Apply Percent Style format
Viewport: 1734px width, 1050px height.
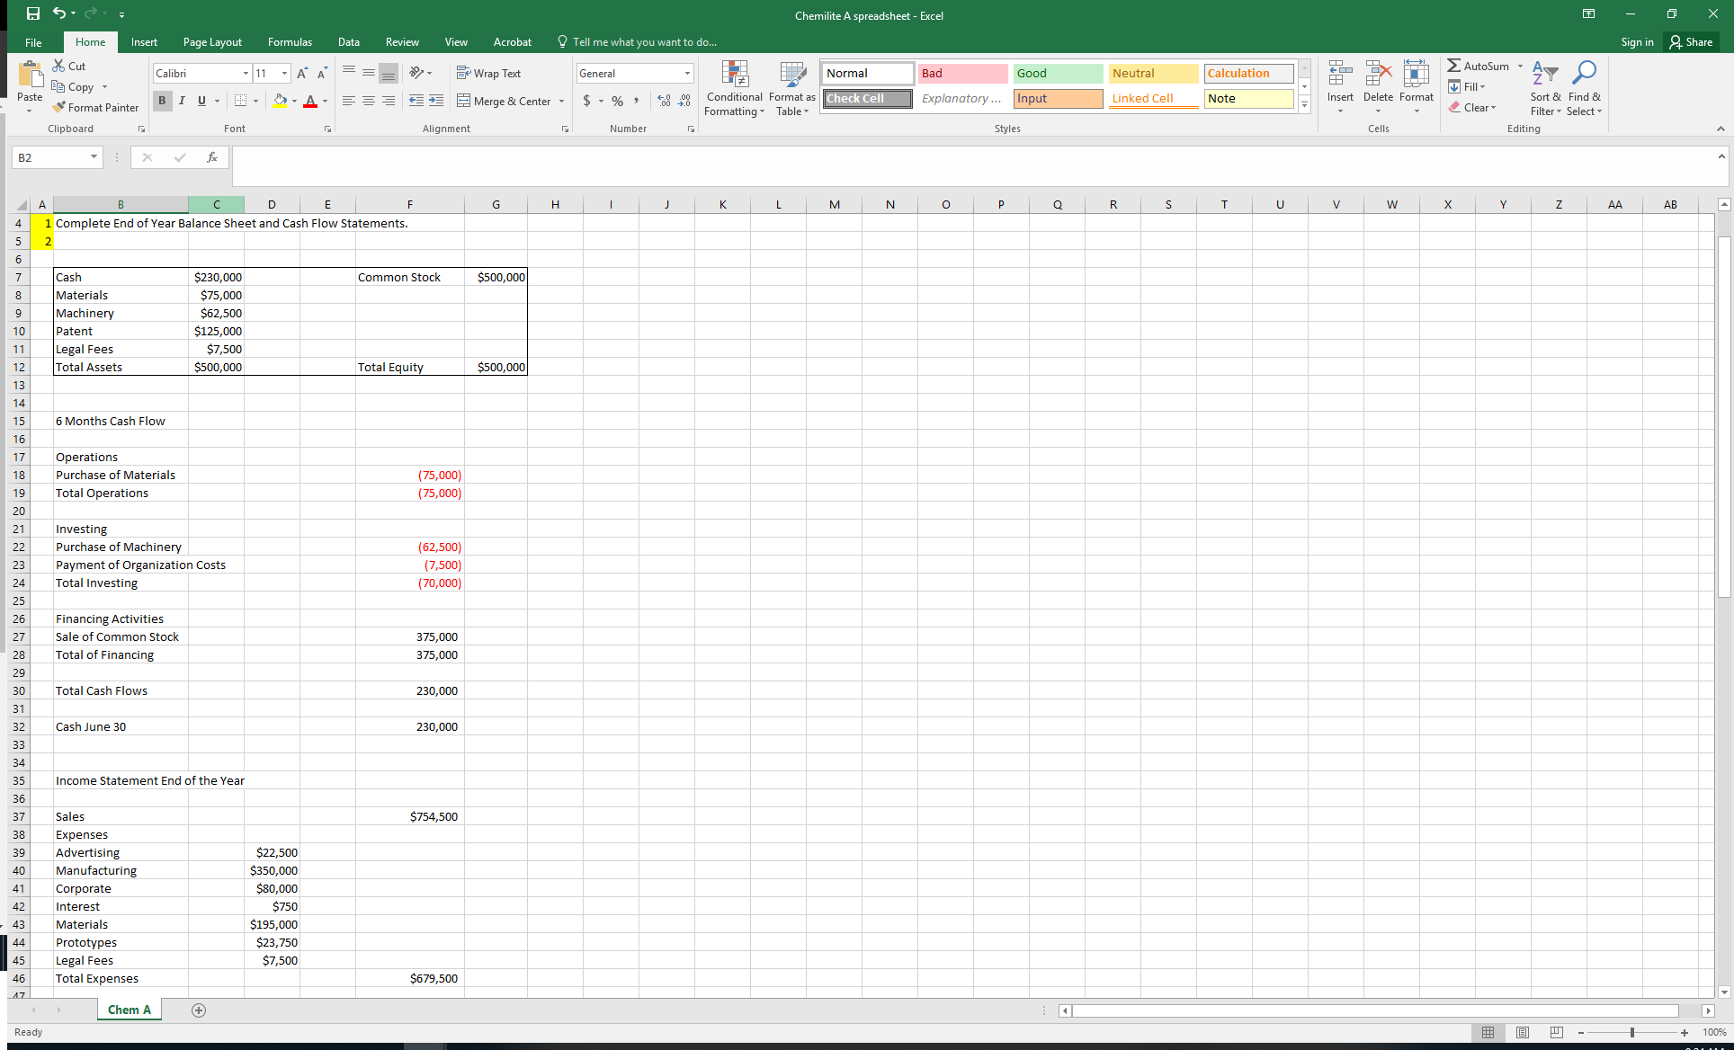click(x=617, y=101)
